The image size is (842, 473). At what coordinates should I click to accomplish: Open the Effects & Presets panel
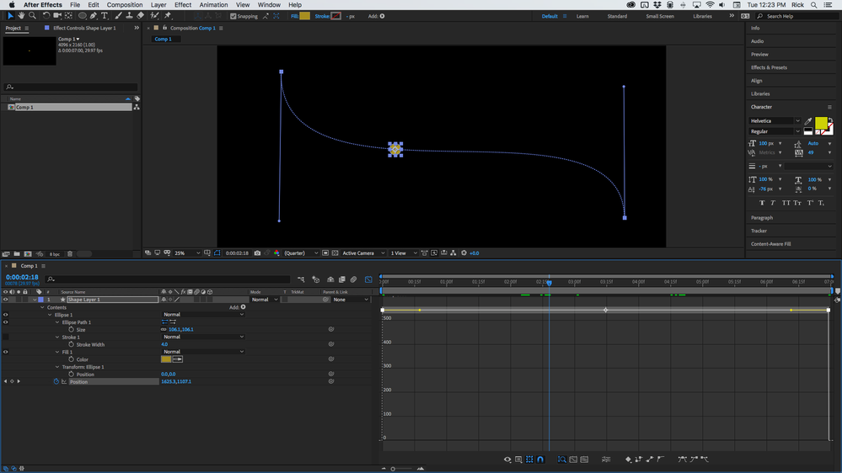click(x=769, y=67)
